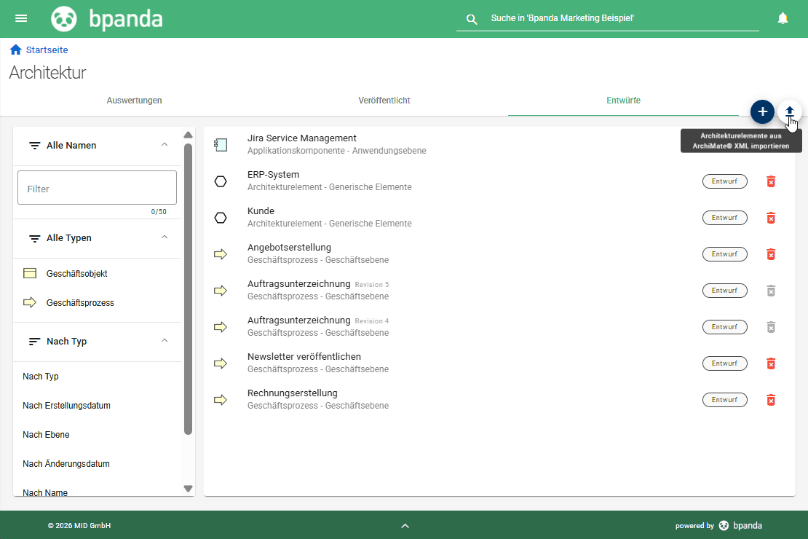Click the sidebar scrollbar thumb
Image resolution: width=808 pixels, height=539 pixels.
point(188,289)
